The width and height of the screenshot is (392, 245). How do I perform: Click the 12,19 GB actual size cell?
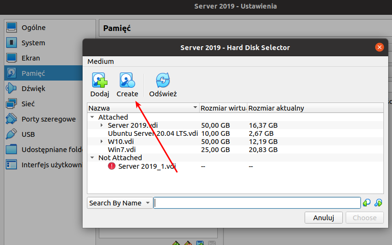click(263, 142)
